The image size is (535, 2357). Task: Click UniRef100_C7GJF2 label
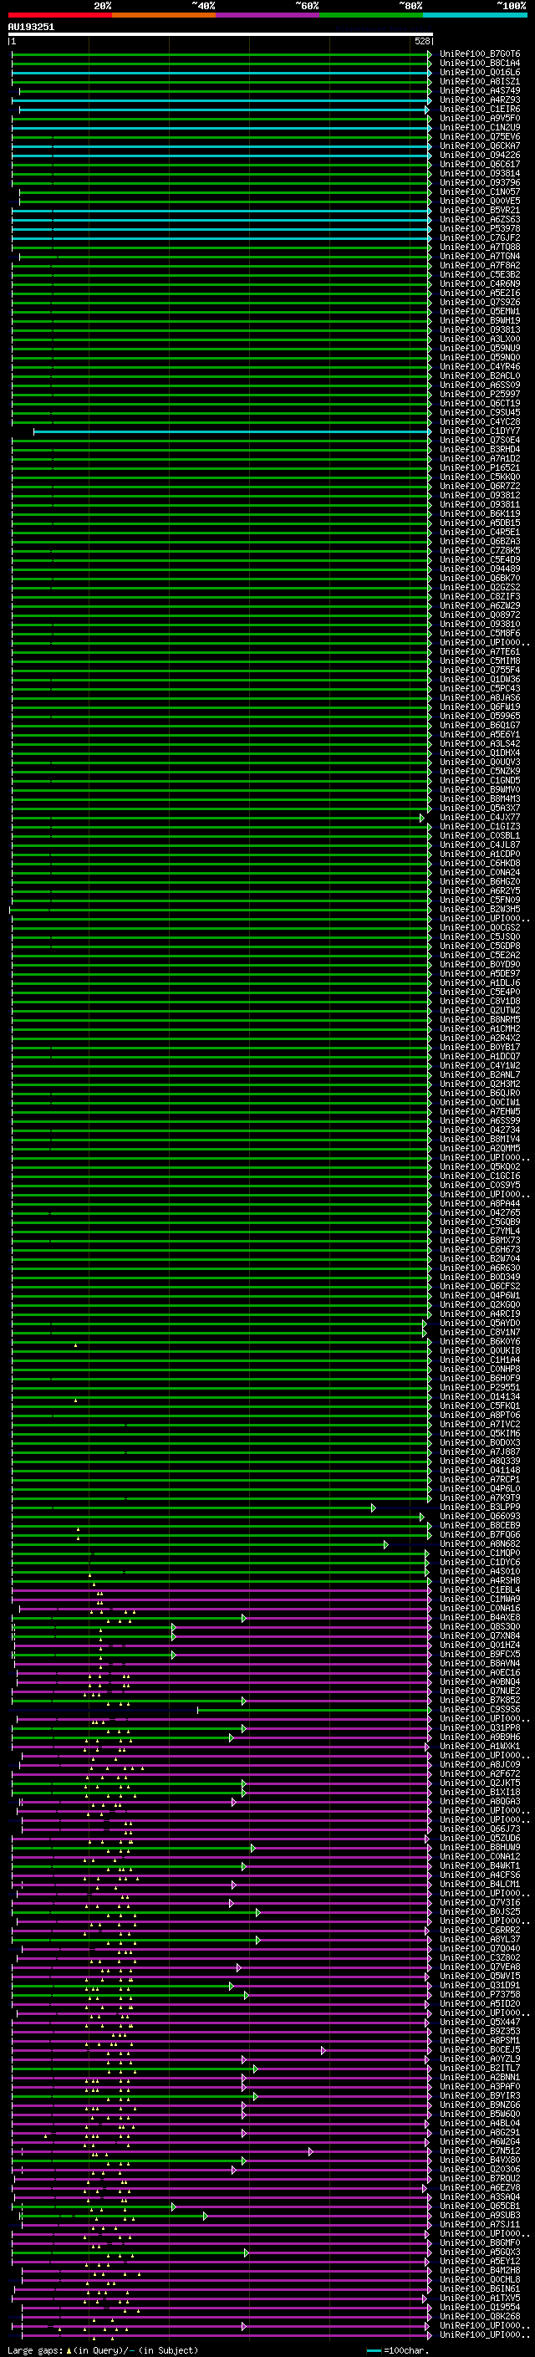pos(480,238)
